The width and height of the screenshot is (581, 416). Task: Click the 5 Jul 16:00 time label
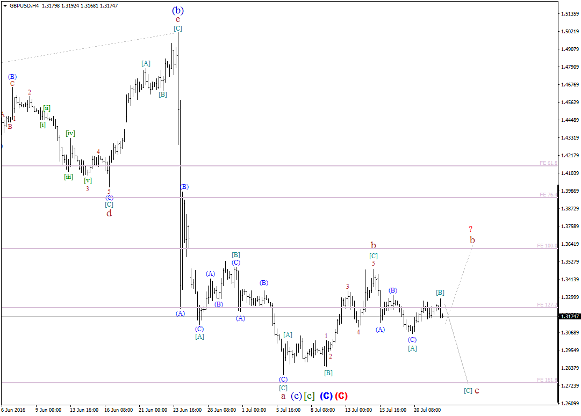(289, 410)
